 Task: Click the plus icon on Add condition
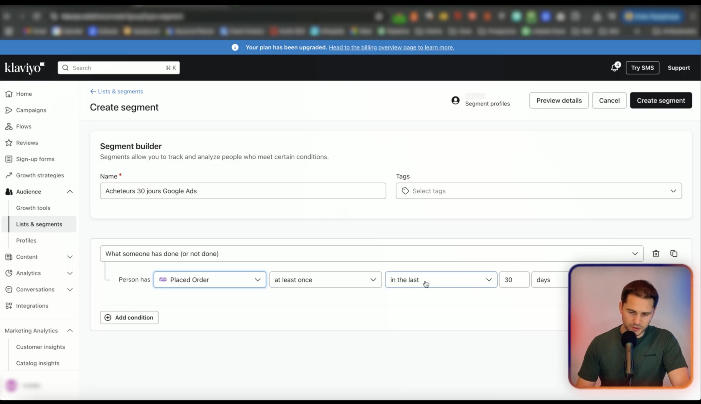(x=108, y=317)
